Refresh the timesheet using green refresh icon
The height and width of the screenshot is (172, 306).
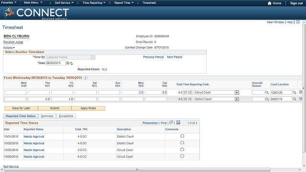[71, 64]
